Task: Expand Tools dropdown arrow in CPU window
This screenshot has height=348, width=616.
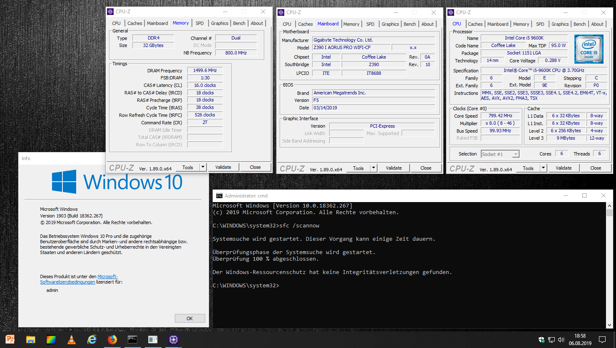Action: tap(544, 168)
